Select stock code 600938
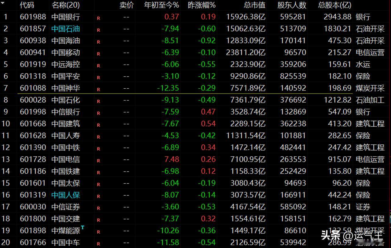The width and height of the screenshot is (391, 248). coord(33,41)
